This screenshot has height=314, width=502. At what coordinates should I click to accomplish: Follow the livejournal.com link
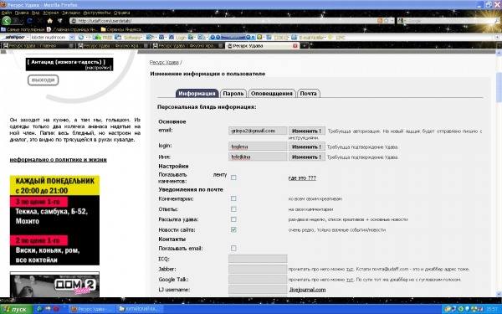coord(307,290)
